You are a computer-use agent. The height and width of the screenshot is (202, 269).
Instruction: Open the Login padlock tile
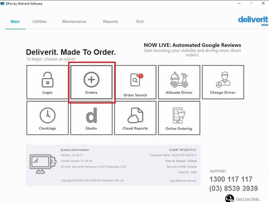pyautogui.click(x=47, y=82)
